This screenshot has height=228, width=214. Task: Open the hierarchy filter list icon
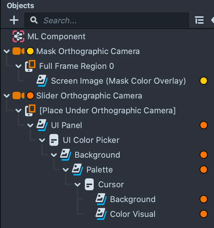click(x=199, y=20)
